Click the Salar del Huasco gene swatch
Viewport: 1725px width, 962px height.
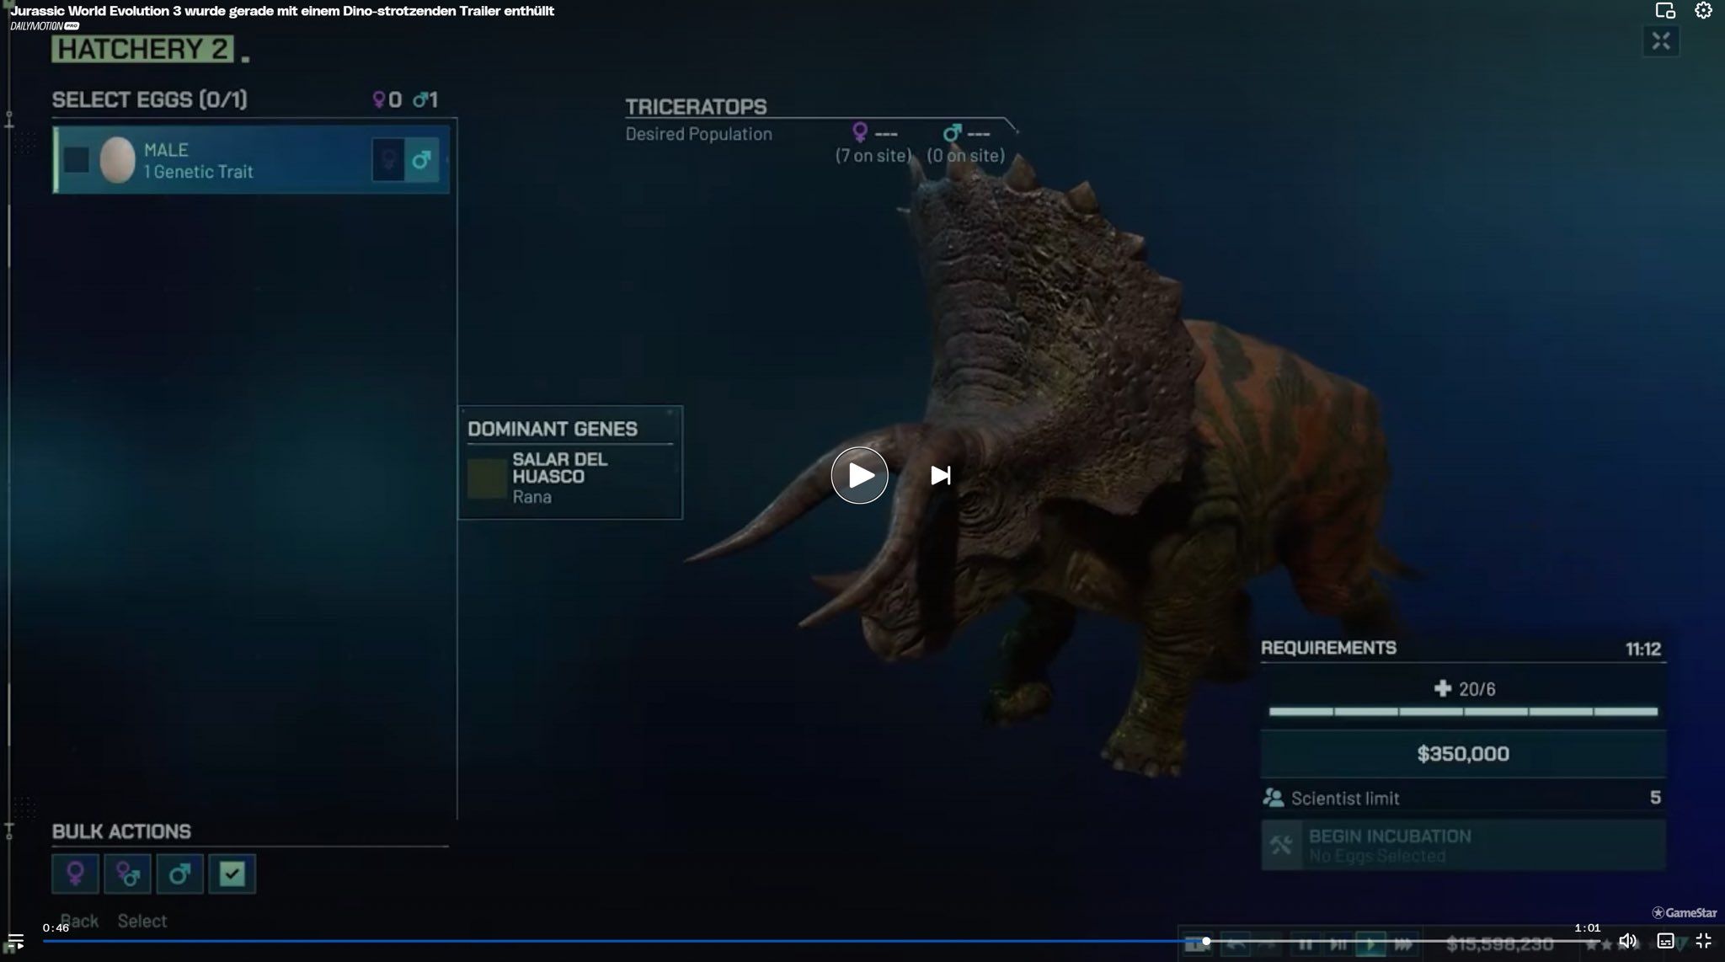click(x=487, y=478)
